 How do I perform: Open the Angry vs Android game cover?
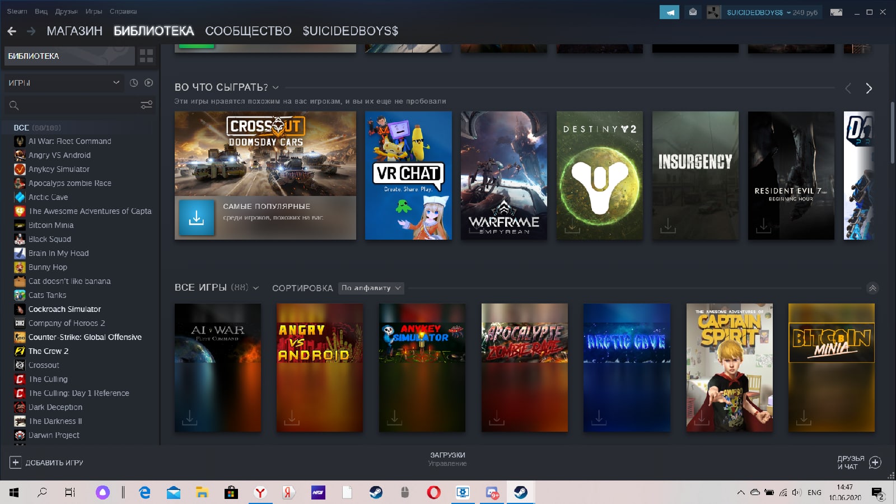tap(320, 367)
